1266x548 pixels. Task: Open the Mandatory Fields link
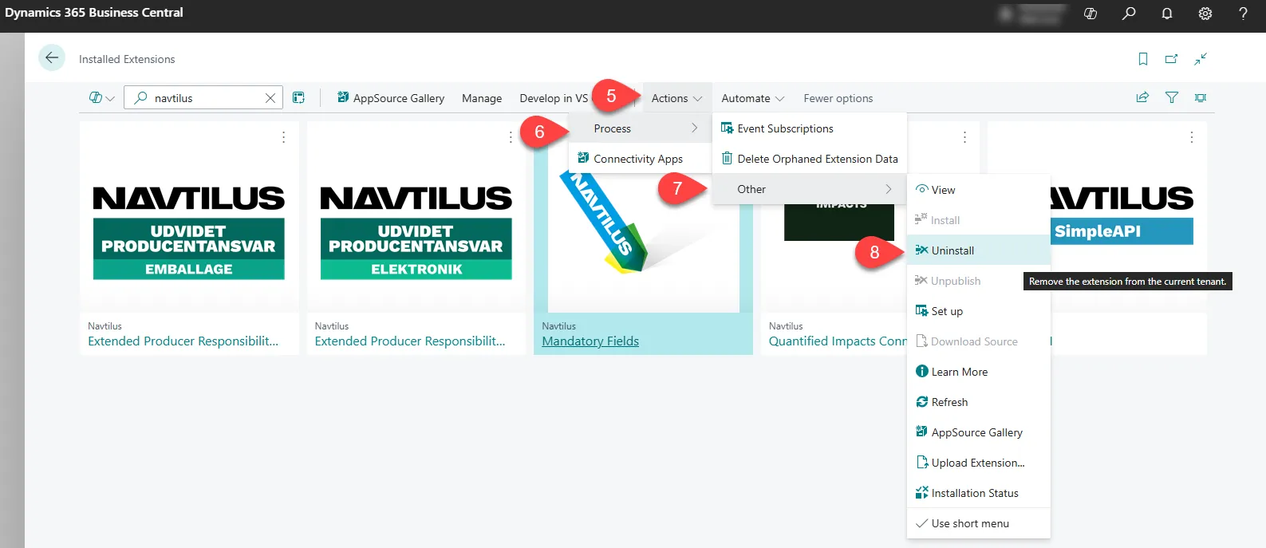tap(590, 341)
